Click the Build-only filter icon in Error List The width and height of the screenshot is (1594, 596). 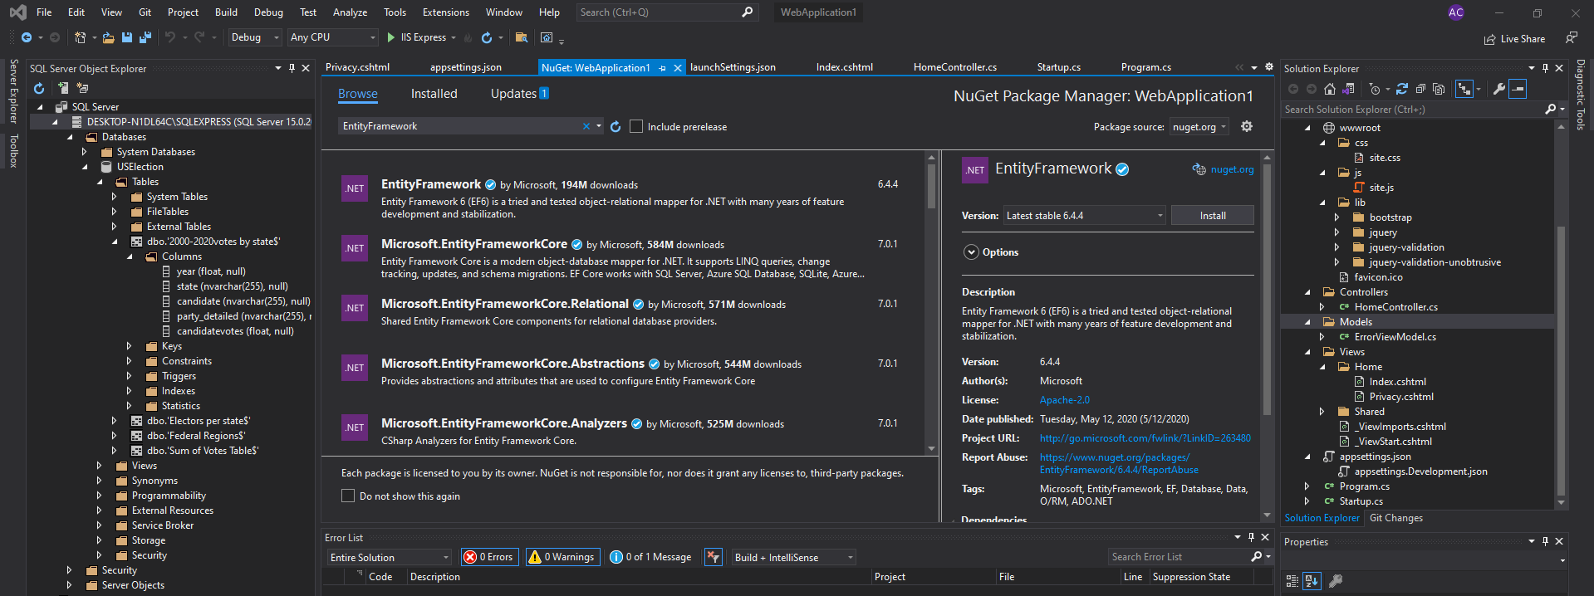tap(713, 557)
